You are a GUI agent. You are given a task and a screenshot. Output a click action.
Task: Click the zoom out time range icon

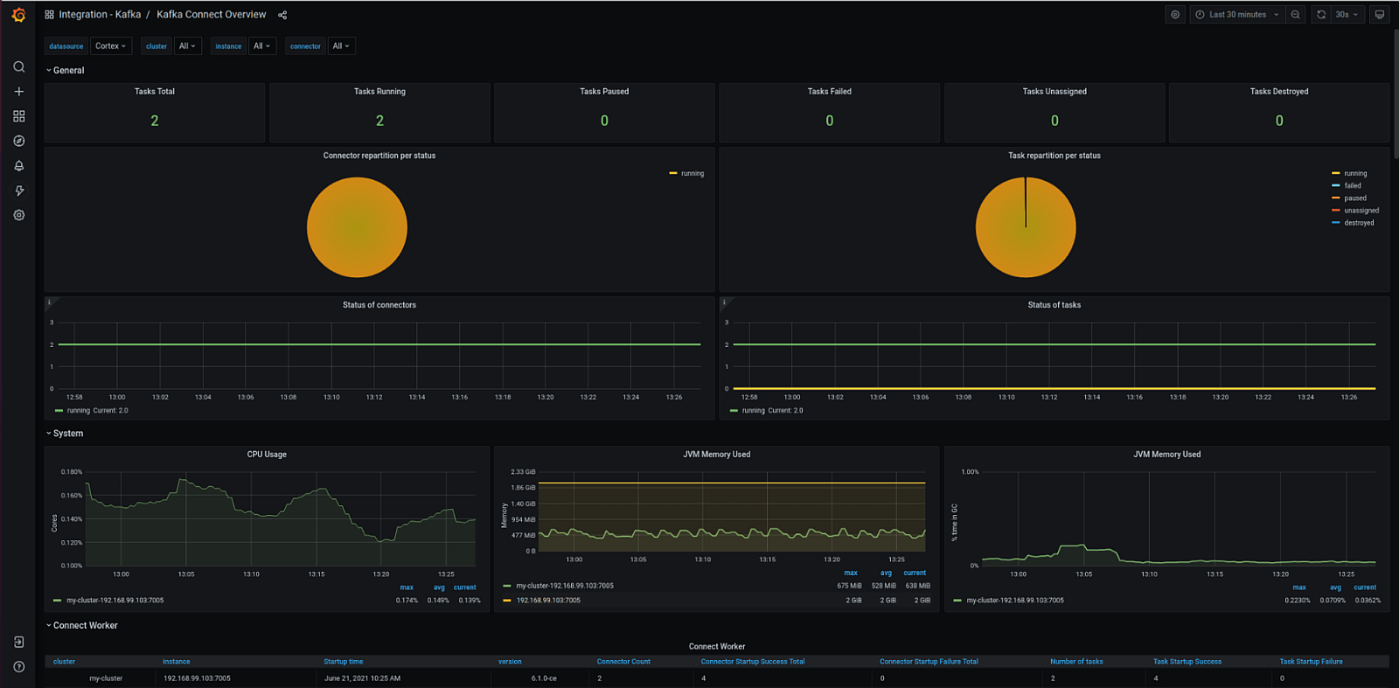(1296, 15)
